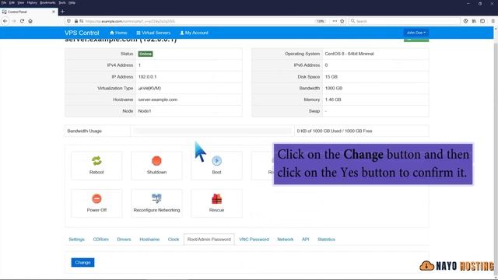Switch to the Hostname tab
The height and width of the screenshot is (280, 498).
149,240
